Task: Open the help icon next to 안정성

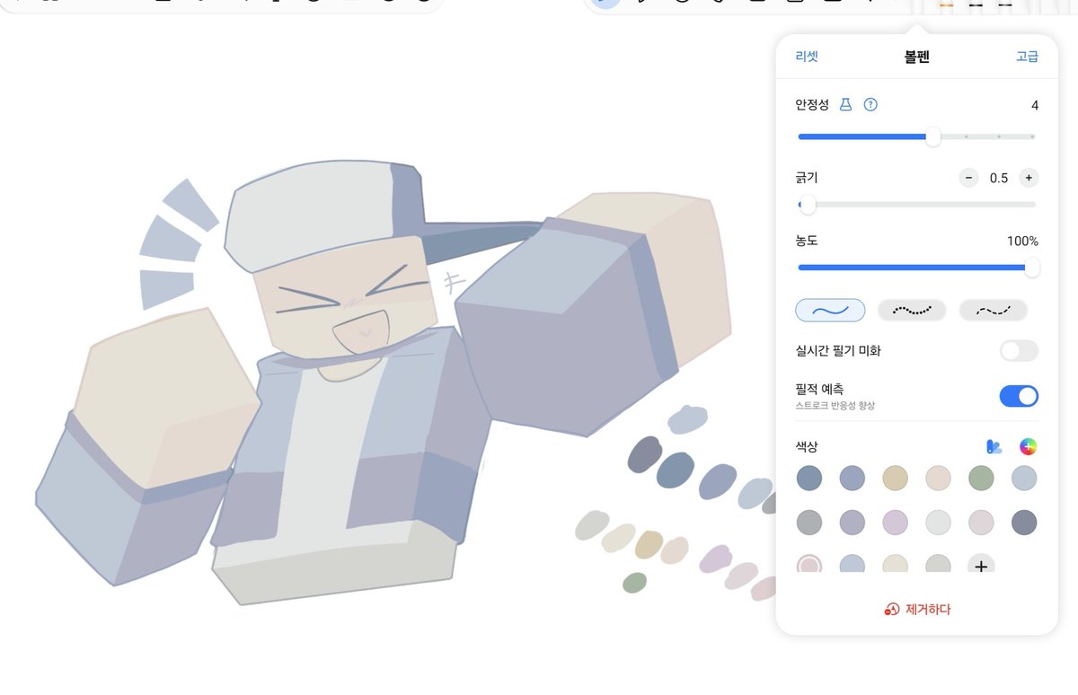Action: [x=870, y=105]
